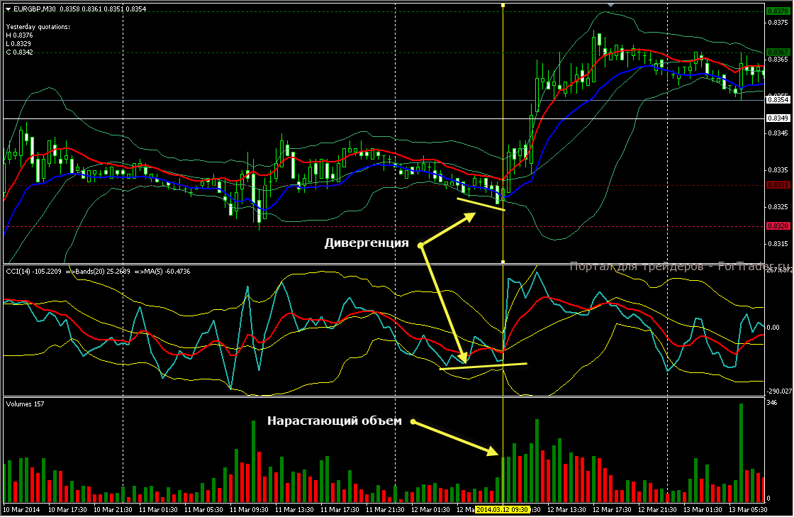Click the green 0.8378 price level label
Image resolution: width=794 pixels, height=517 pixels.
(x=777, y=11)
